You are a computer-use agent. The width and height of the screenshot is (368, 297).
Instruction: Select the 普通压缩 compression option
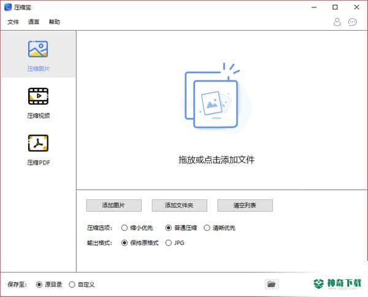tap(181, 228)
